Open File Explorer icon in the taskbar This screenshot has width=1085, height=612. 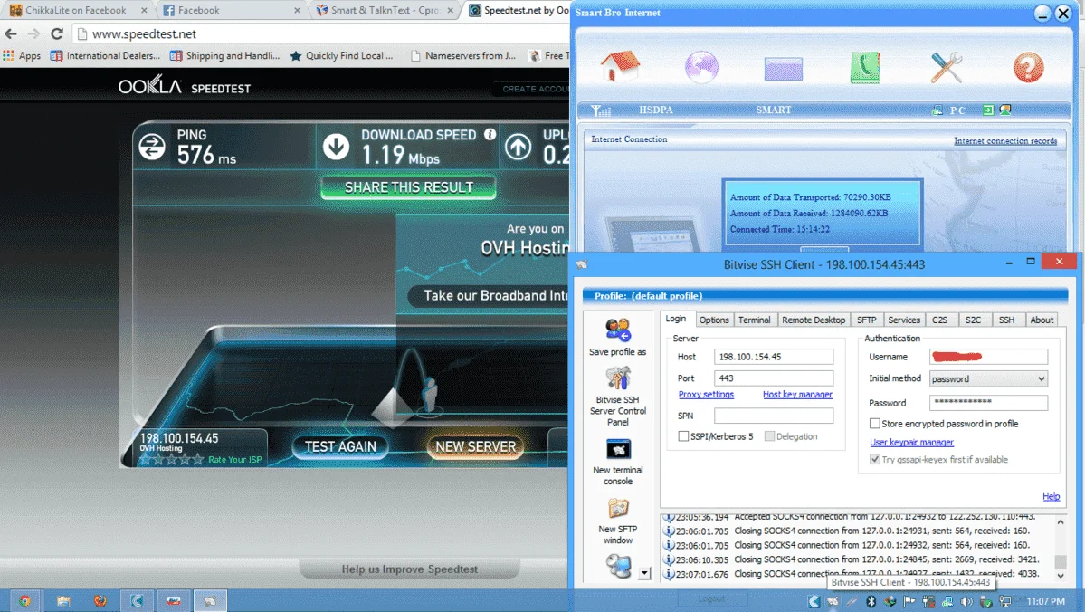pyautogui.click(x=63, y=600)
